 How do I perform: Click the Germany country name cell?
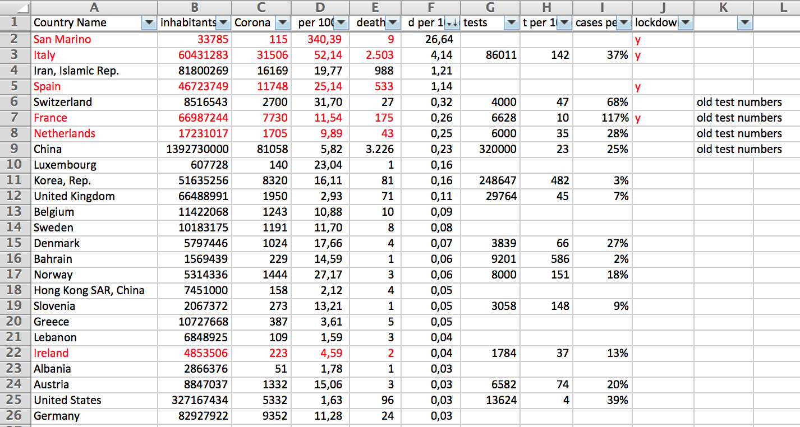tap(94, 416)
